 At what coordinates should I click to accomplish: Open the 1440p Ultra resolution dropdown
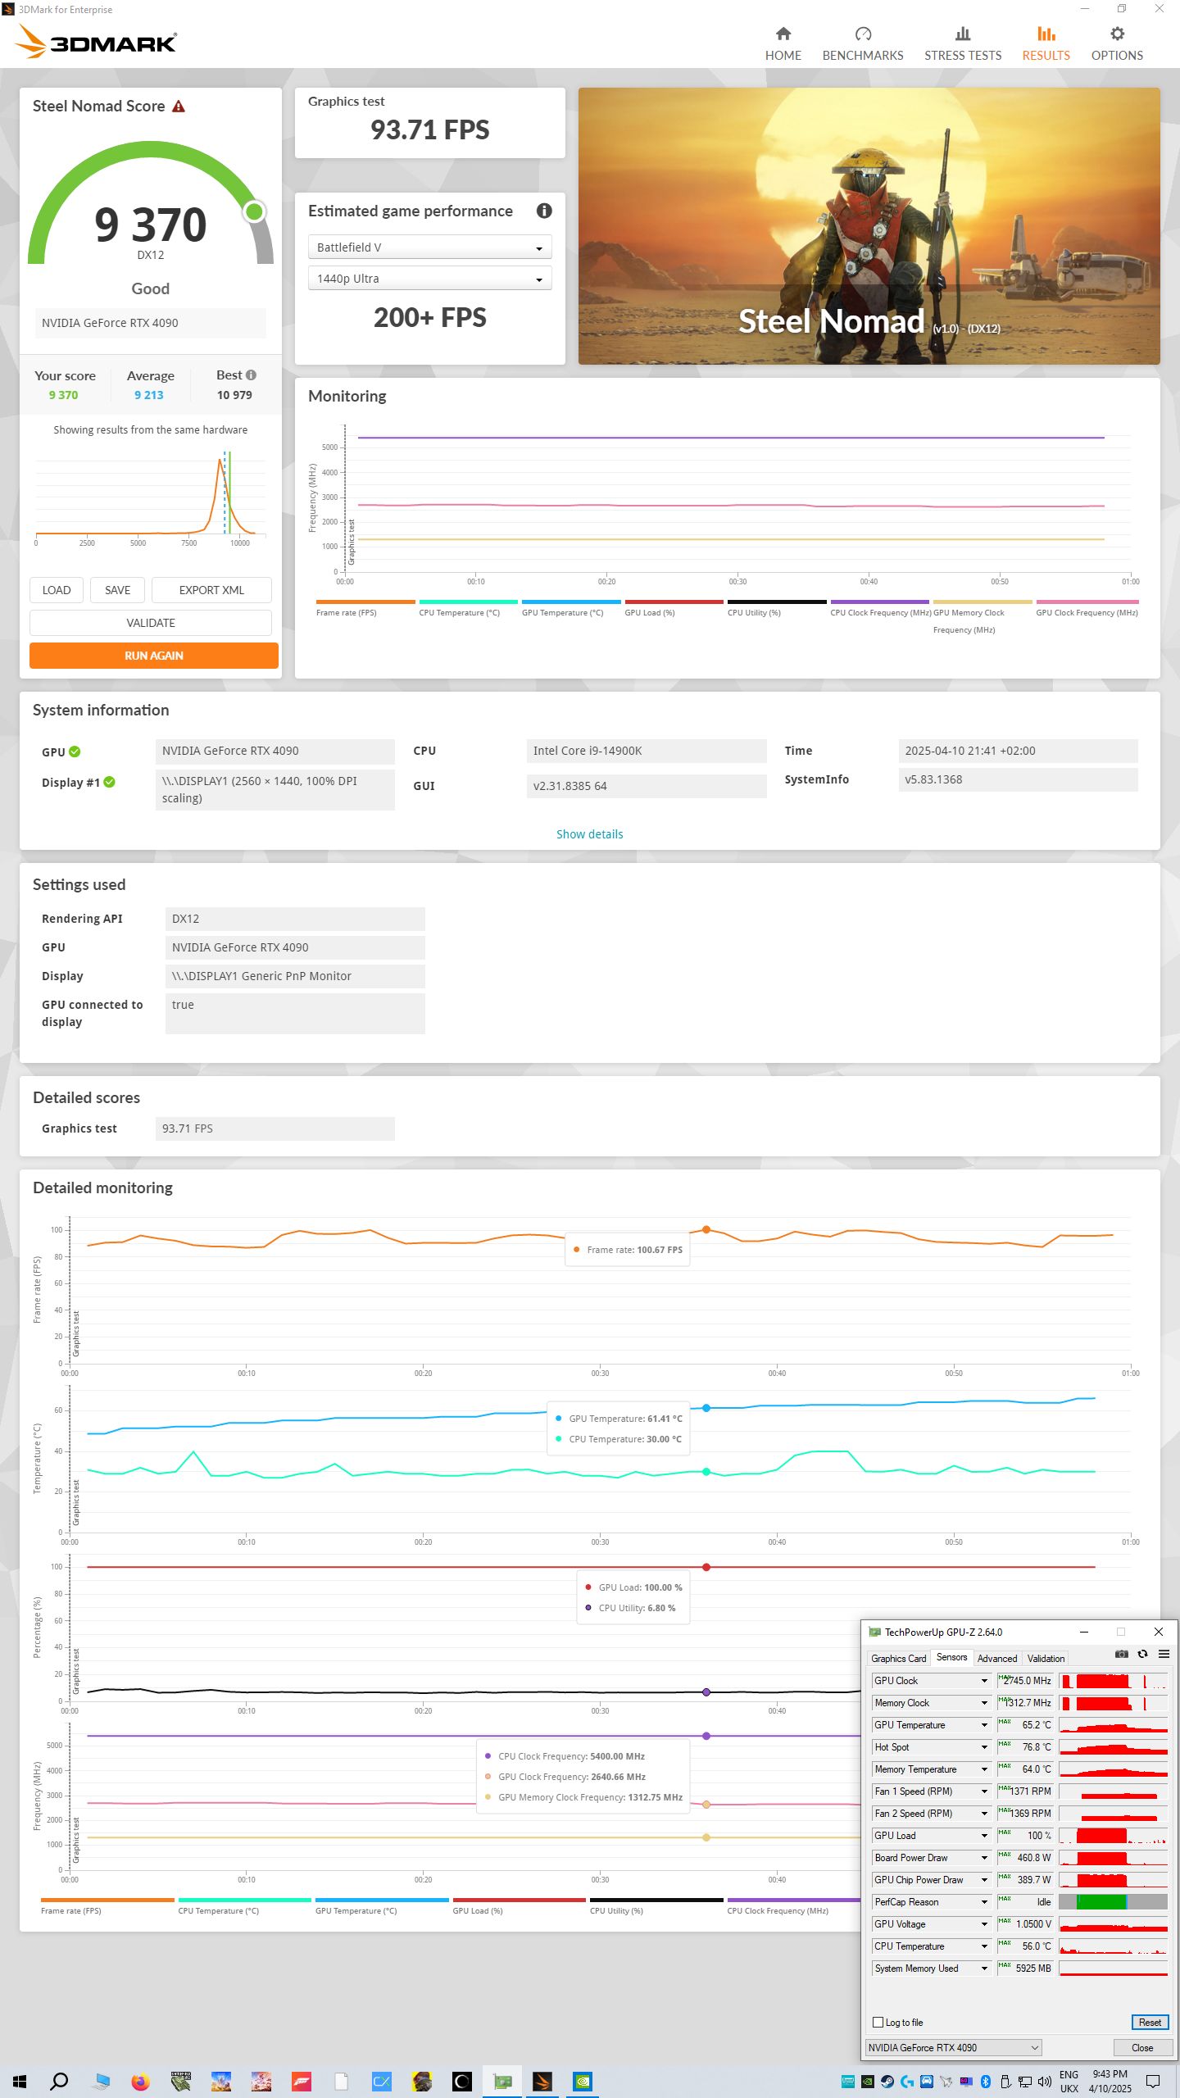[x=429, y=279]
